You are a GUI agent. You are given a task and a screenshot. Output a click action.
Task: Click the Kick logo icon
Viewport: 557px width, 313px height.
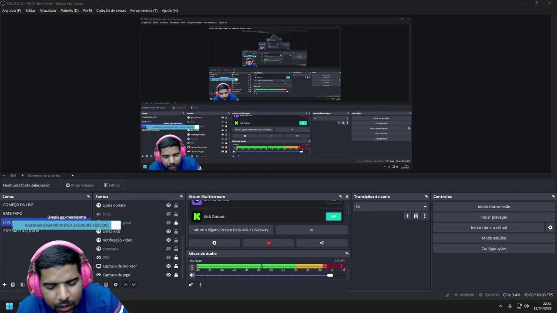tap(197, 216)
